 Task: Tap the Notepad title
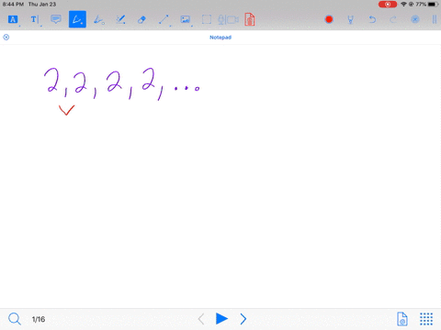[220, 38]
